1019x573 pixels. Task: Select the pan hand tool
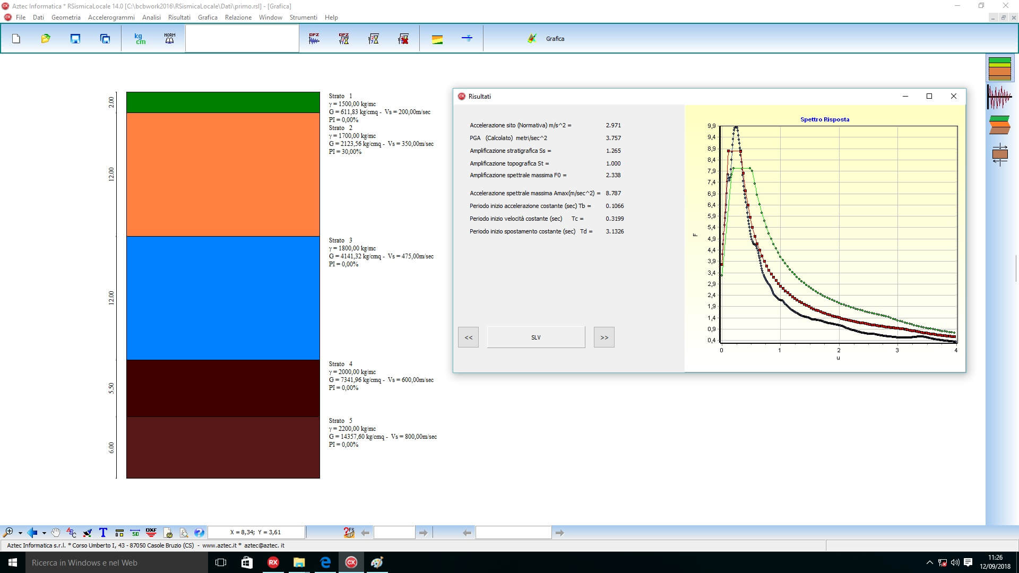(x=56, y=532)
